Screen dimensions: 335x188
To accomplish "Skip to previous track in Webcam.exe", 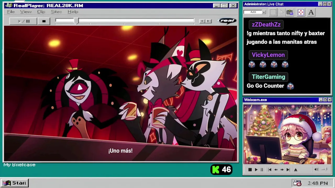I will click(x=270, y=170).
